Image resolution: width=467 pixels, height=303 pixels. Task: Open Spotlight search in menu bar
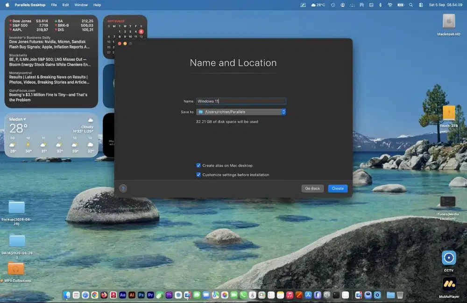point(411,5)
